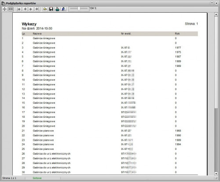This screenshot has width=220, height=182.
Task: Save report using the floppy disk icon
Action: click(51, 9)
